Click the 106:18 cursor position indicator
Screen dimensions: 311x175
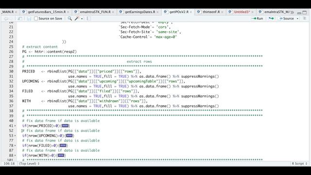(x=9, y=163)
